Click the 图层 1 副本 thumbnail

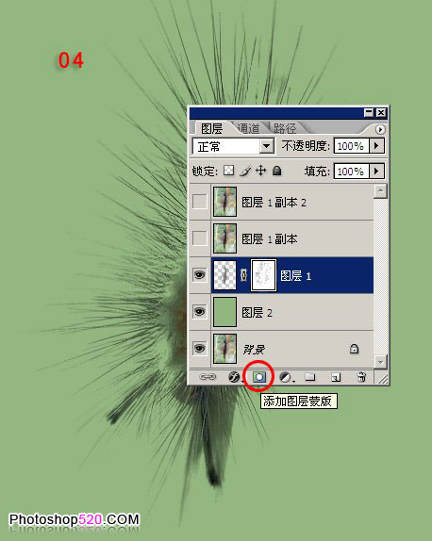click(224, 238)
